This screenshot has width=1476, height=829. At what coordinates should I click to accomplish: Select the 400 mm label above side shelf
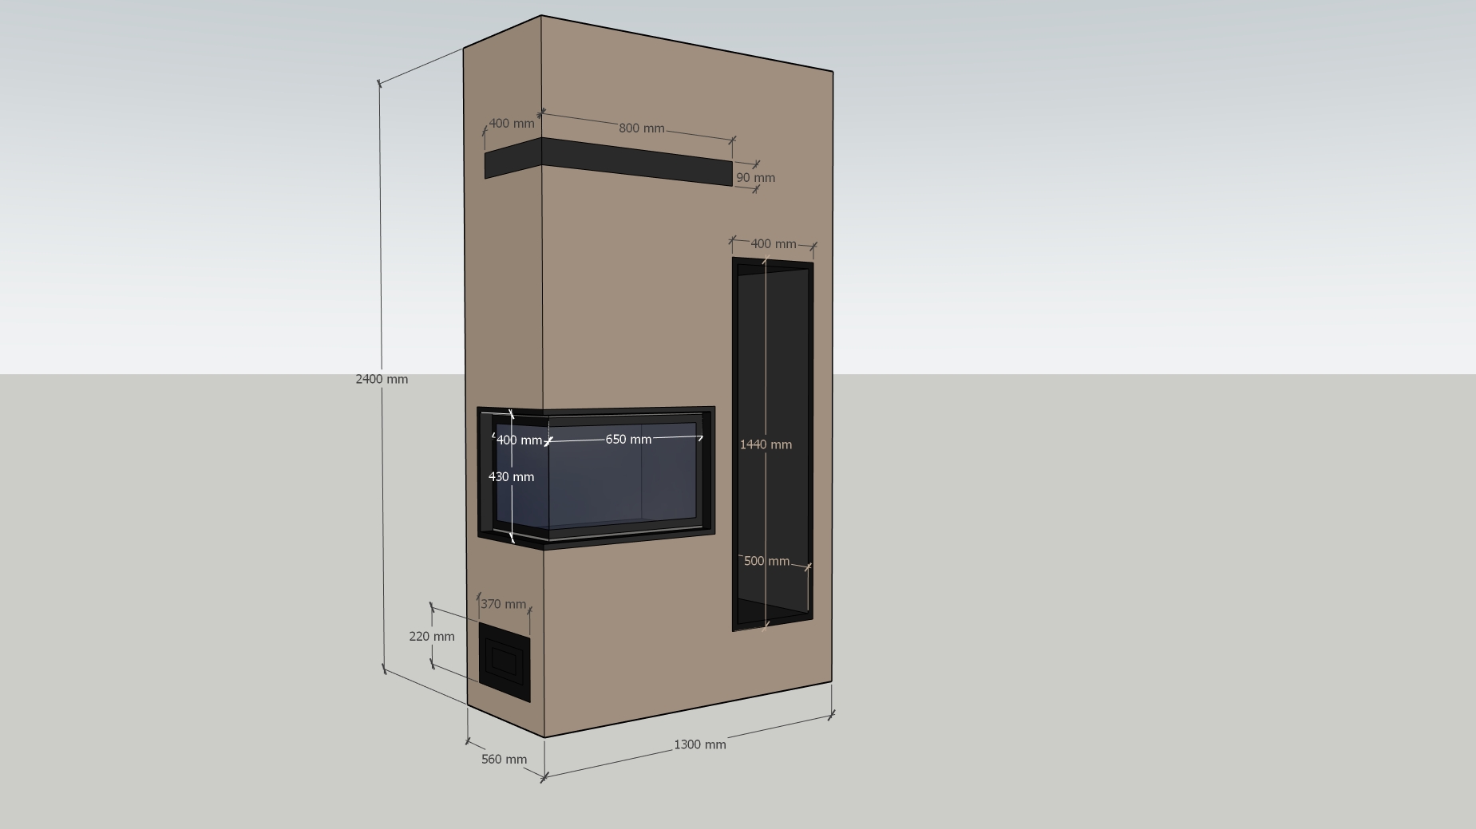511,124
